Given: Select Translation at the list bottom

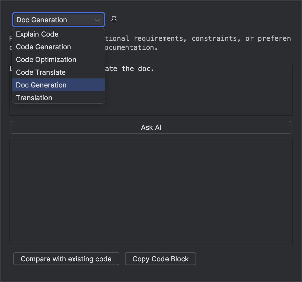Looking at the screenshot, I should (34, 98).
